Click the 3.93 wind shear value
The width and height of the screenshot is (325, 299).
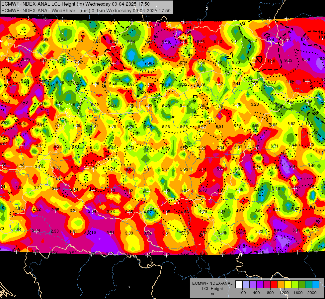pyautogui.click(x=259, y=210)
